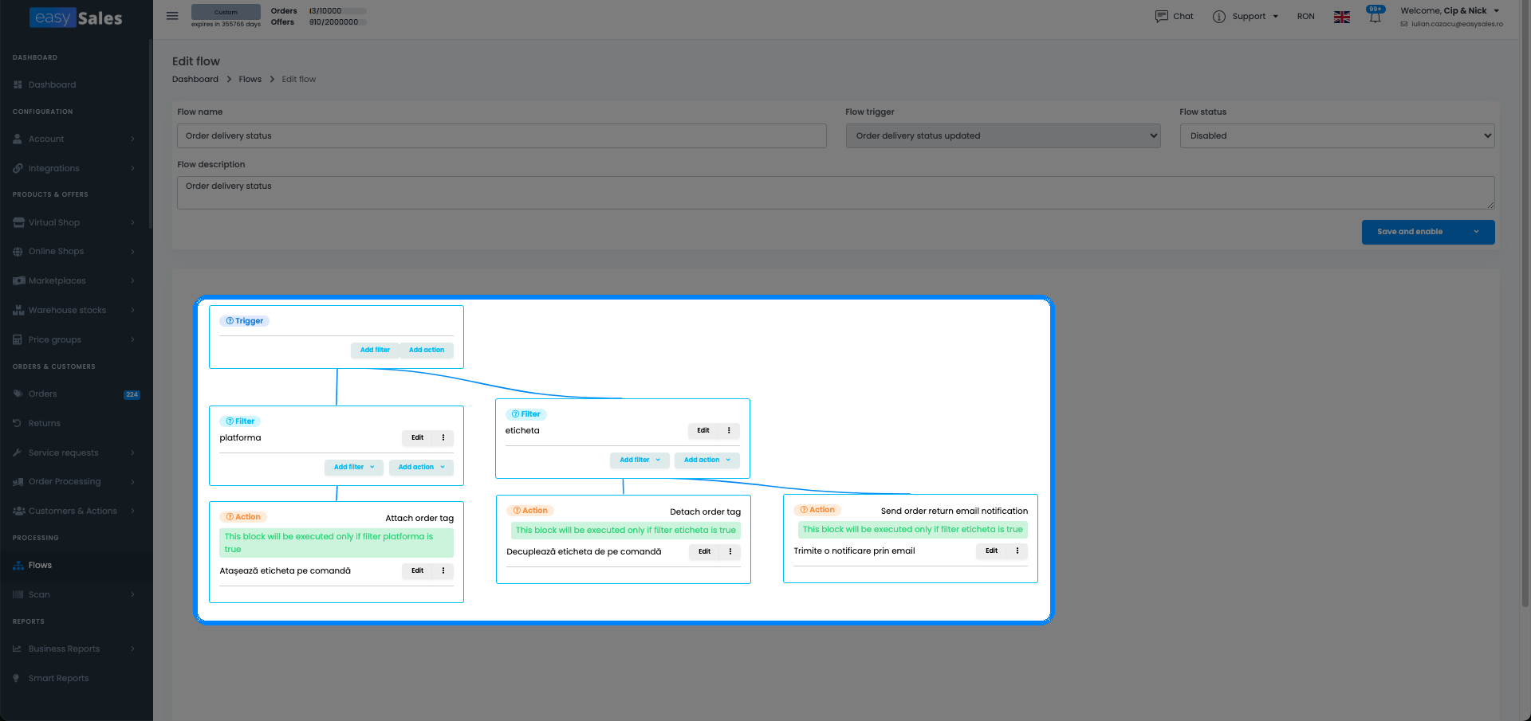Click the Custom plan badge
The height and width of the screenshot is (721, 1531).
pyautogui.click(x=226, y=12)
